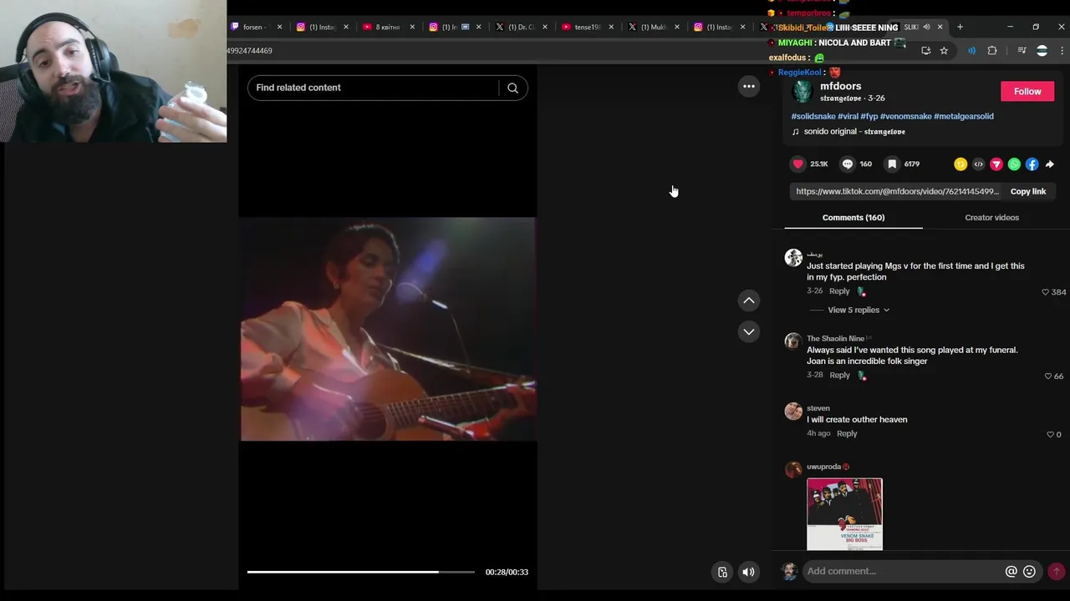Open a new browser tab
The height and width of the screenshot is (601, 1070).
pyautogui.click(x=960, y=27)
